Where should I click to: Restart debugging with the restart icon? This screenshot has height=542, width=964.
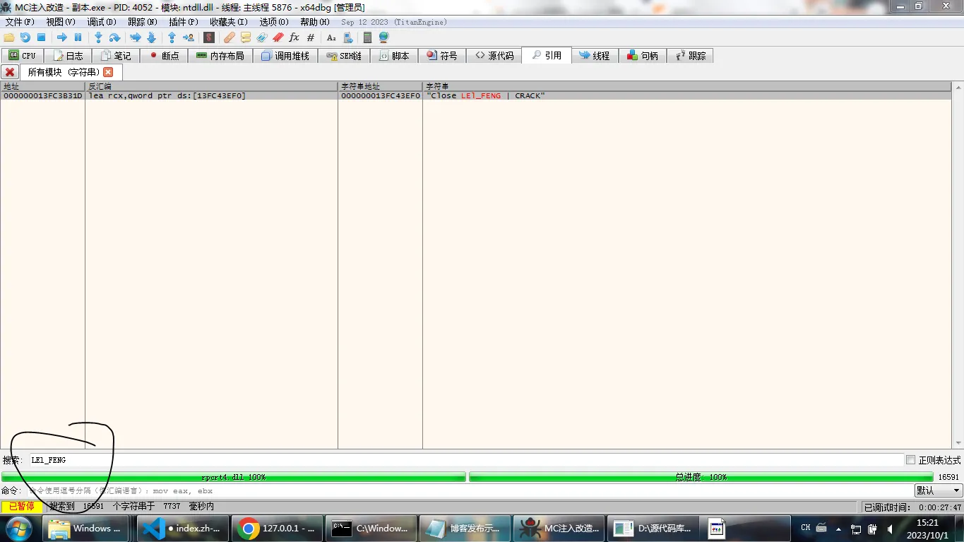point(25,37)
